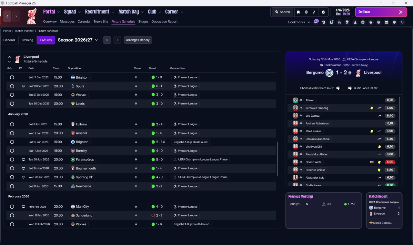Open the Bookmarks dropdown
The width and height of the screenshot is (413, 245).
coord(299,22)
